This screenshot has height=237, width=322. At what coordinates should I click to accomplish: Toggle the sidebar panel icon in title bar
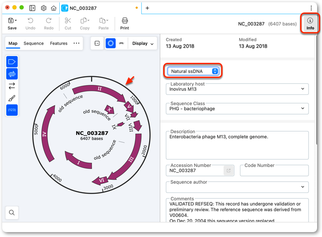(x=32, y=8)
